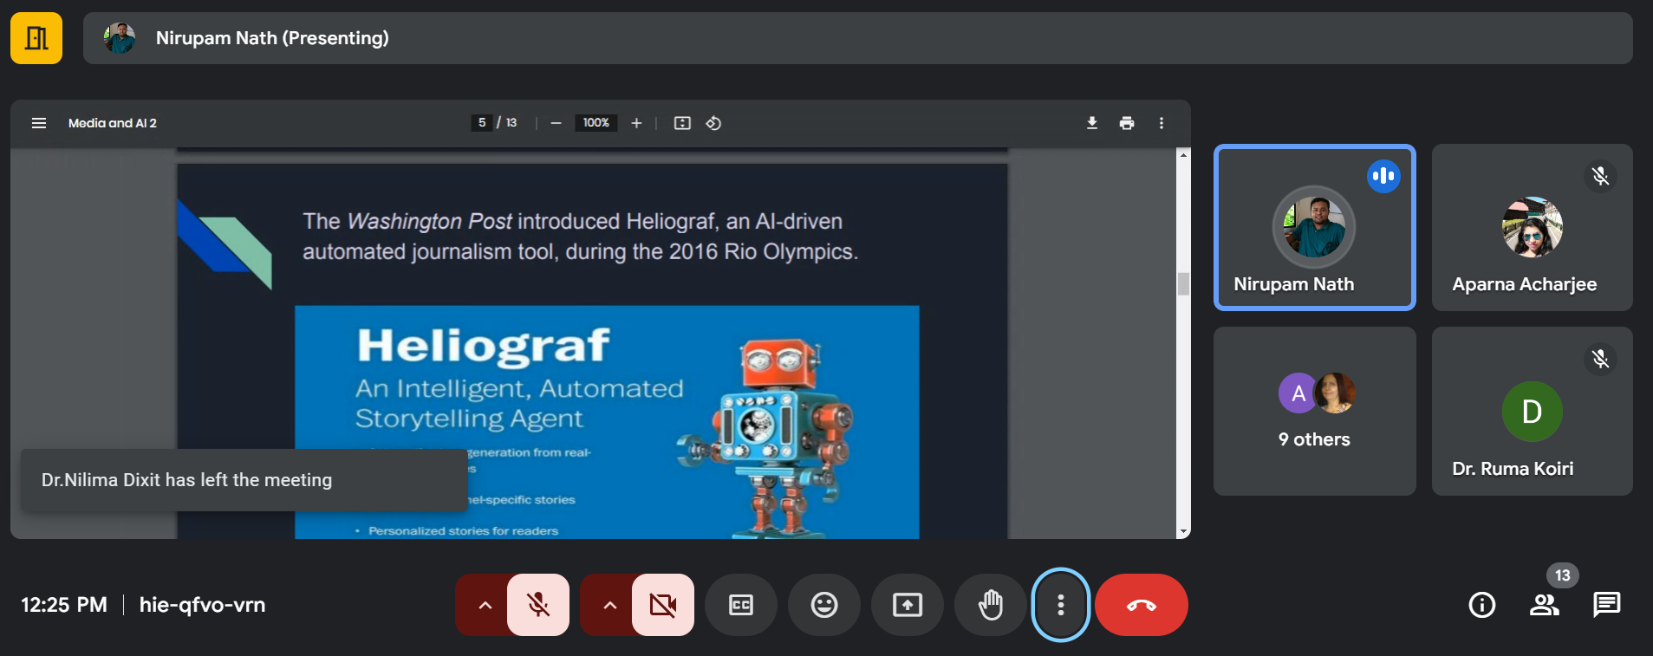Download the Media and AI 2 PDF
The image size is (1653, 656).
pos(1092,123)
